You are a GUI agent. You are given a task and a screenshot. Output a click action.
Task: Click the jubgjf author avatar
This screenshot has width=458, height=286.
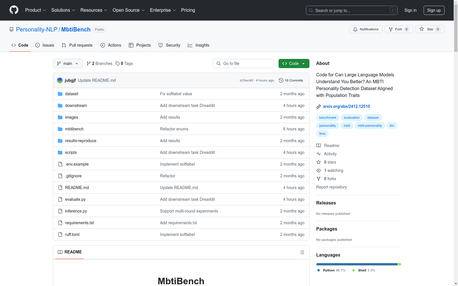pos(60,80)
